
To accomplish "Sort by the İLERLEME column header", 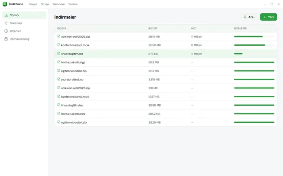I will coord(241,28).
